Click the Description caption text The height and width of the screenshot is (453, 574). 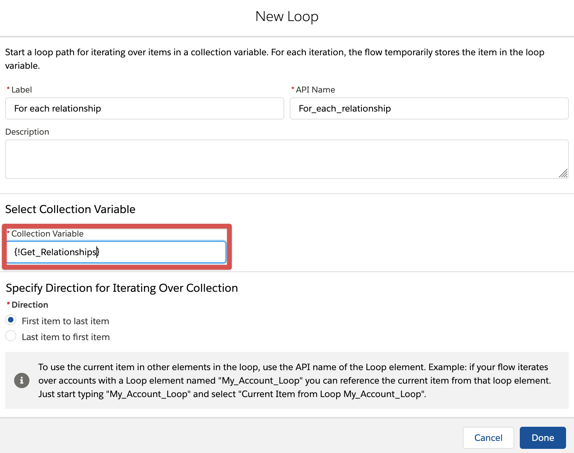[27, 132]
